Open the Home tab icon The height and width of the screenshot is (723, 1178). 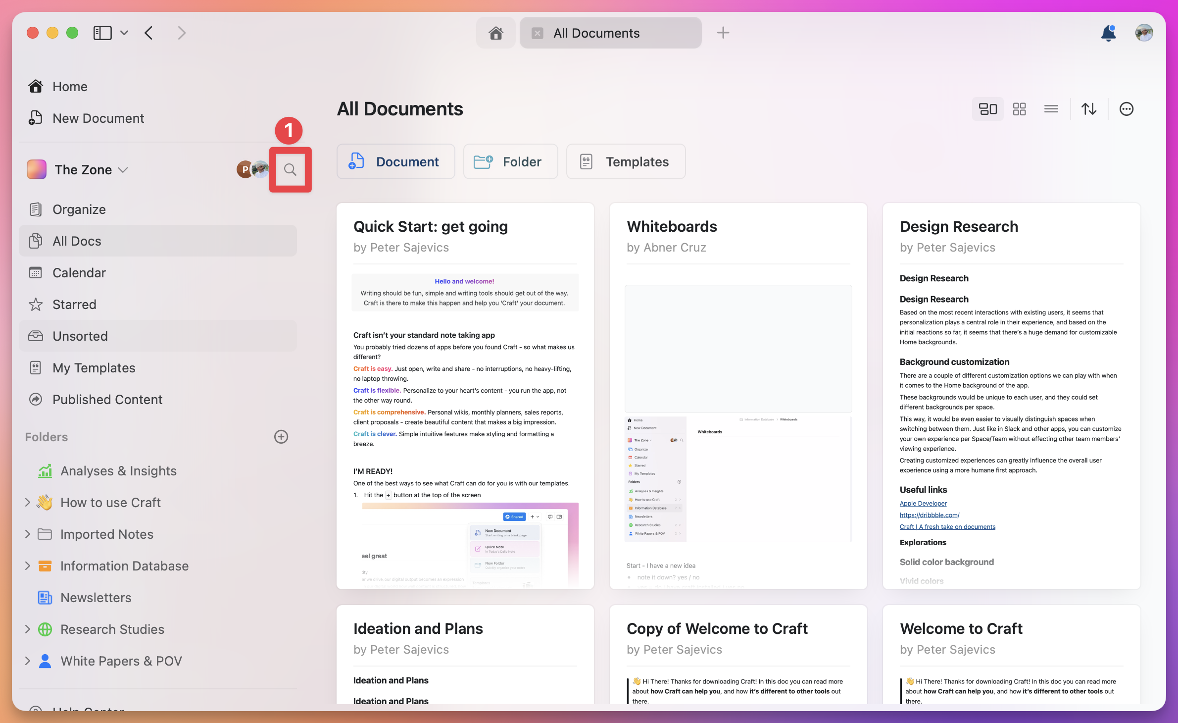click(496, 33)
